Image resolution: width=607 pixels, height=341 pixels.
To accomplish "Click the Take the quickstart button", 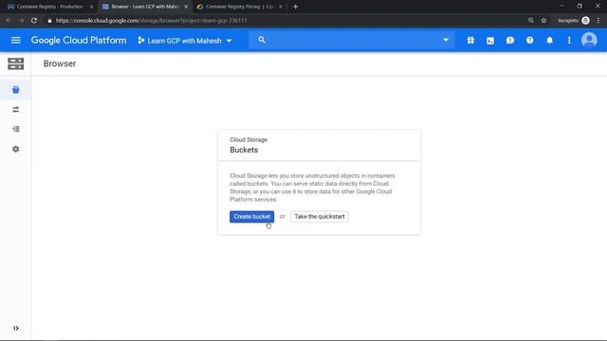I will tap(320, 217).
